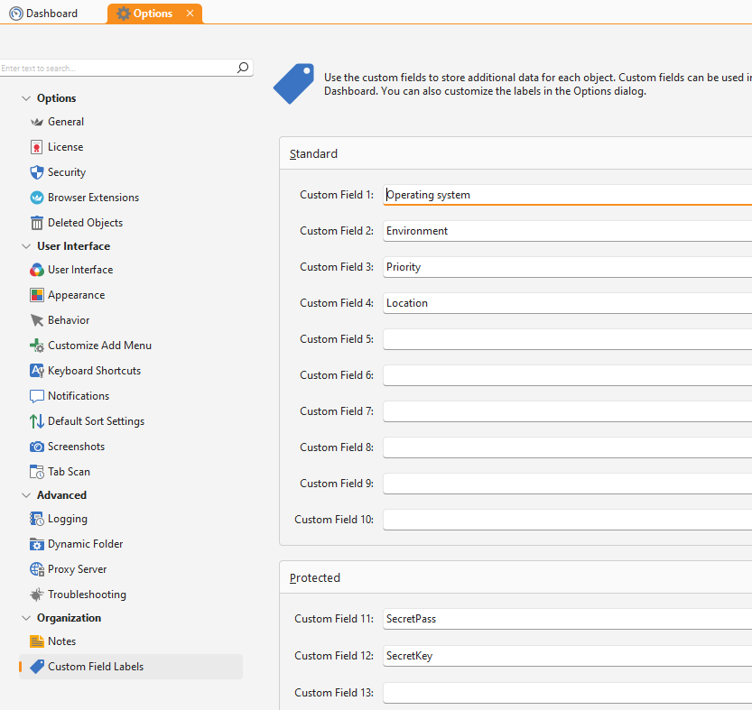Select the Deleted Objects trash icon

click(37, 223)
